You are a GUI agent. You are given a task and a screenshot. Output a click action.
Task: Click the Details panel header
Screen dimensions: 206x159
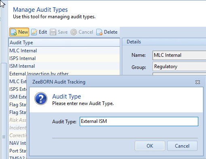tap(164, 42)
